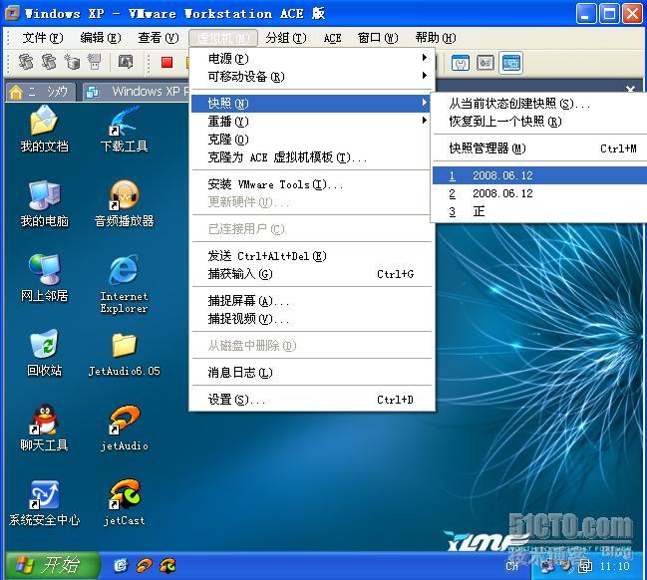Select the Internet Explorer desktop icon

[x=124, y=284]
